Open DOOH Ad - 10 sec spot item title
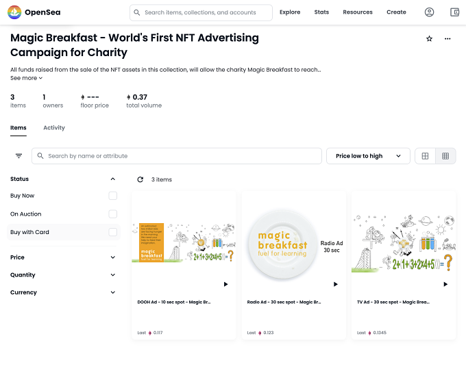The image size is (466, 371). [174, 302]
